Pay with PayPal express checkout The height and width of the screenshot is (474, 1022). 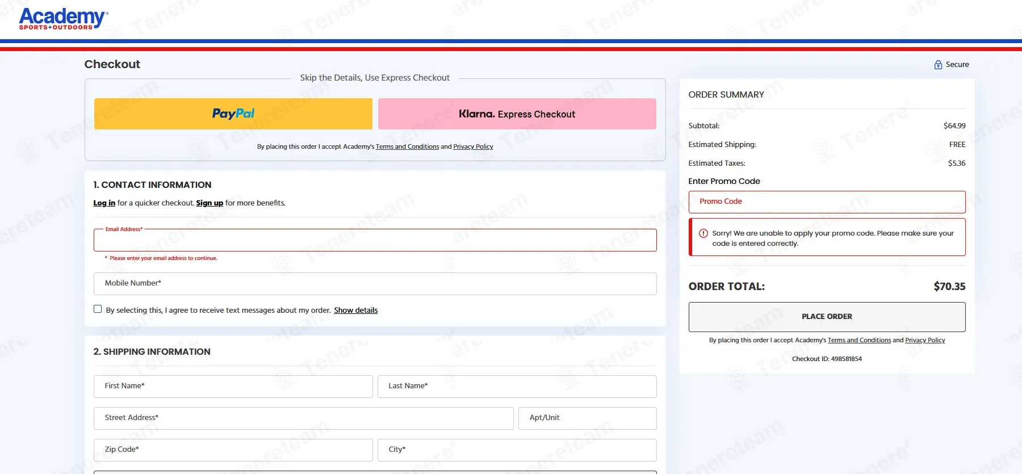click(x=233, y=114)
